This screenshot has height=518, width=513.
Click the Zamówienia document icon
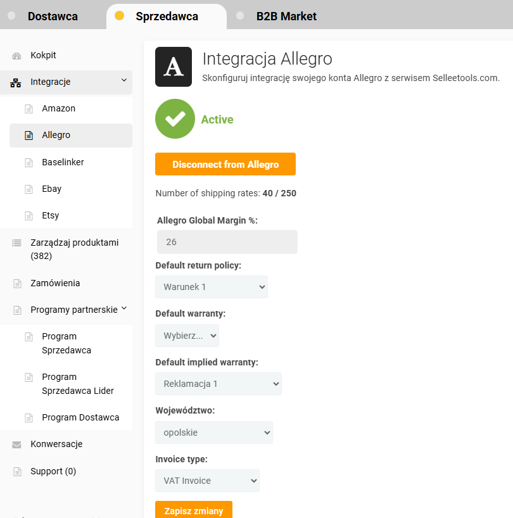(x=16, y=284)
